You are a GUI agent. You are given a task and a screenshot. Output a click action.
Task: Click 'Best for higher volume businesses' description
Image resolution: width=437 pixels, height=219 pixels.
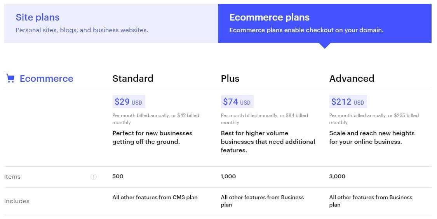pyautogui.click(x=268, y=141)
